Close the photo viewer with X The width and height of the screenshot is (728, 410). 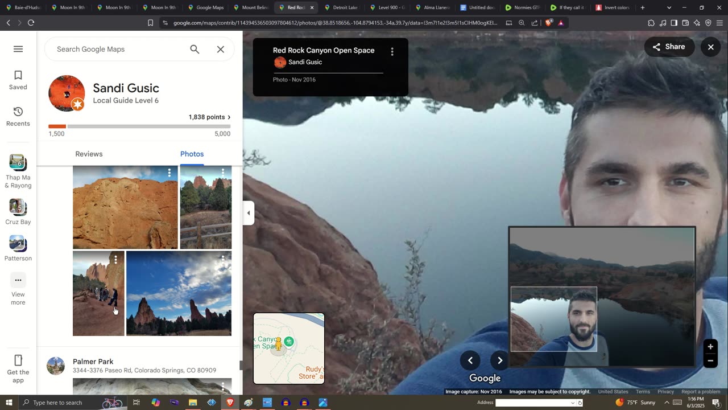coord(710,47)
